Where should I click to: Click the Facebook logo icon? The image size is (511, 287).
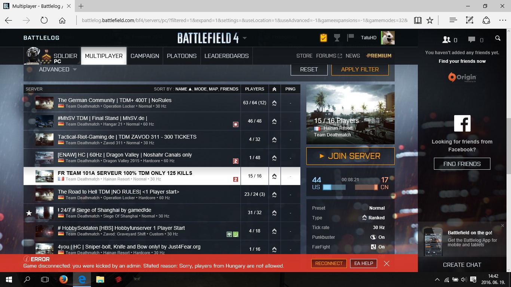pyautogui.click(x=462, y=123)
